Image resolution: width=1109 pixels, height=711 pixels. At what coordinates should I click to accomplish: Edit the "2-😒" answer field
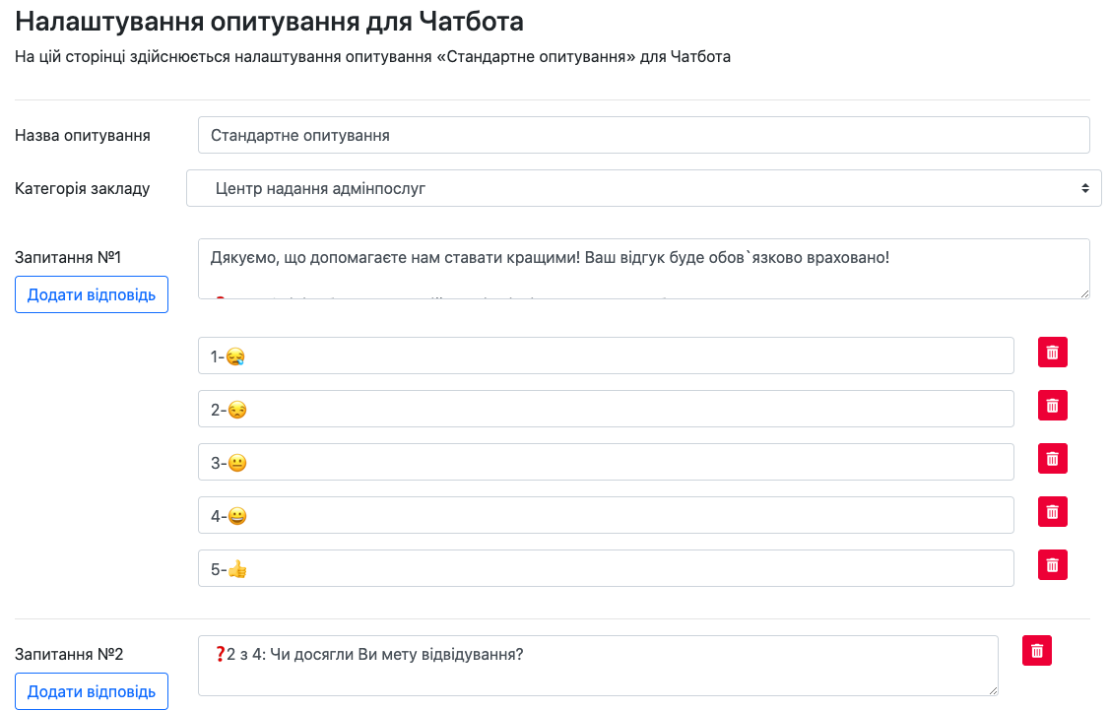pos(606,409)
